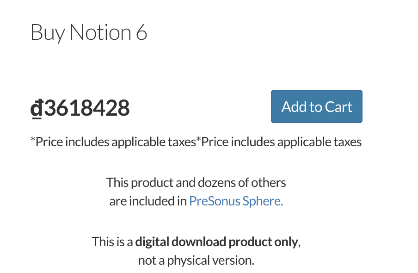
Task: Click the asterisk before the first Price note
Action: (x=33, y=139)
